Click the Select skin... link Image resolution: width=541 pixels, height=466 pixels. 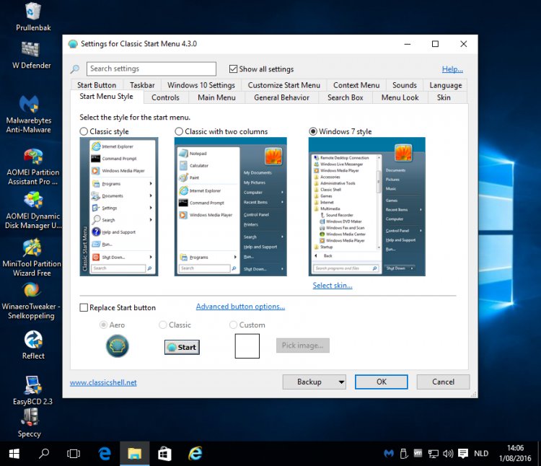(x=333, y=285)
